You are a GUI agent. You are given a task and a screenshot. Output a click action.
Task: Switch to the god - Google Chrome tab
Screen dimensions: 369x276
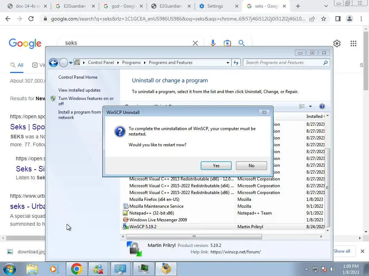click(123, 6)
